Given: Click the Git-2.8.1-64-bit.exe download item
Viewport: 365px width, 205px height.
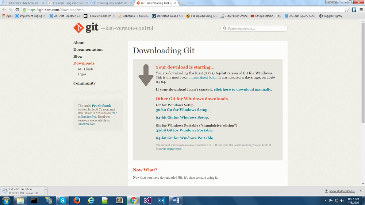Looking at the screenshot, I should [x=22, y=191].
